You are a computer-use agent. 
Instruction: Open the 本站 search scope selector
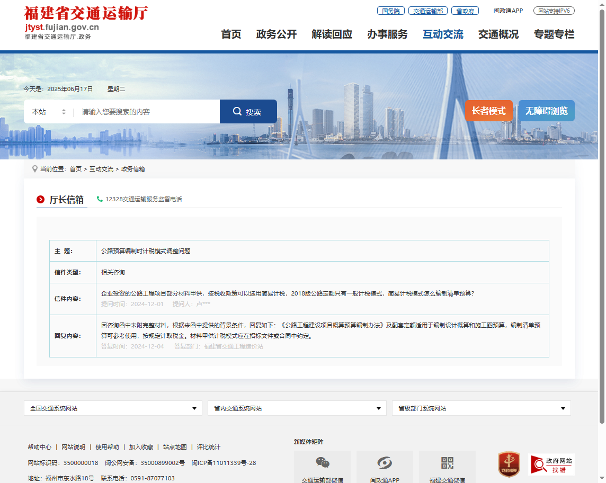click(49, 112)
